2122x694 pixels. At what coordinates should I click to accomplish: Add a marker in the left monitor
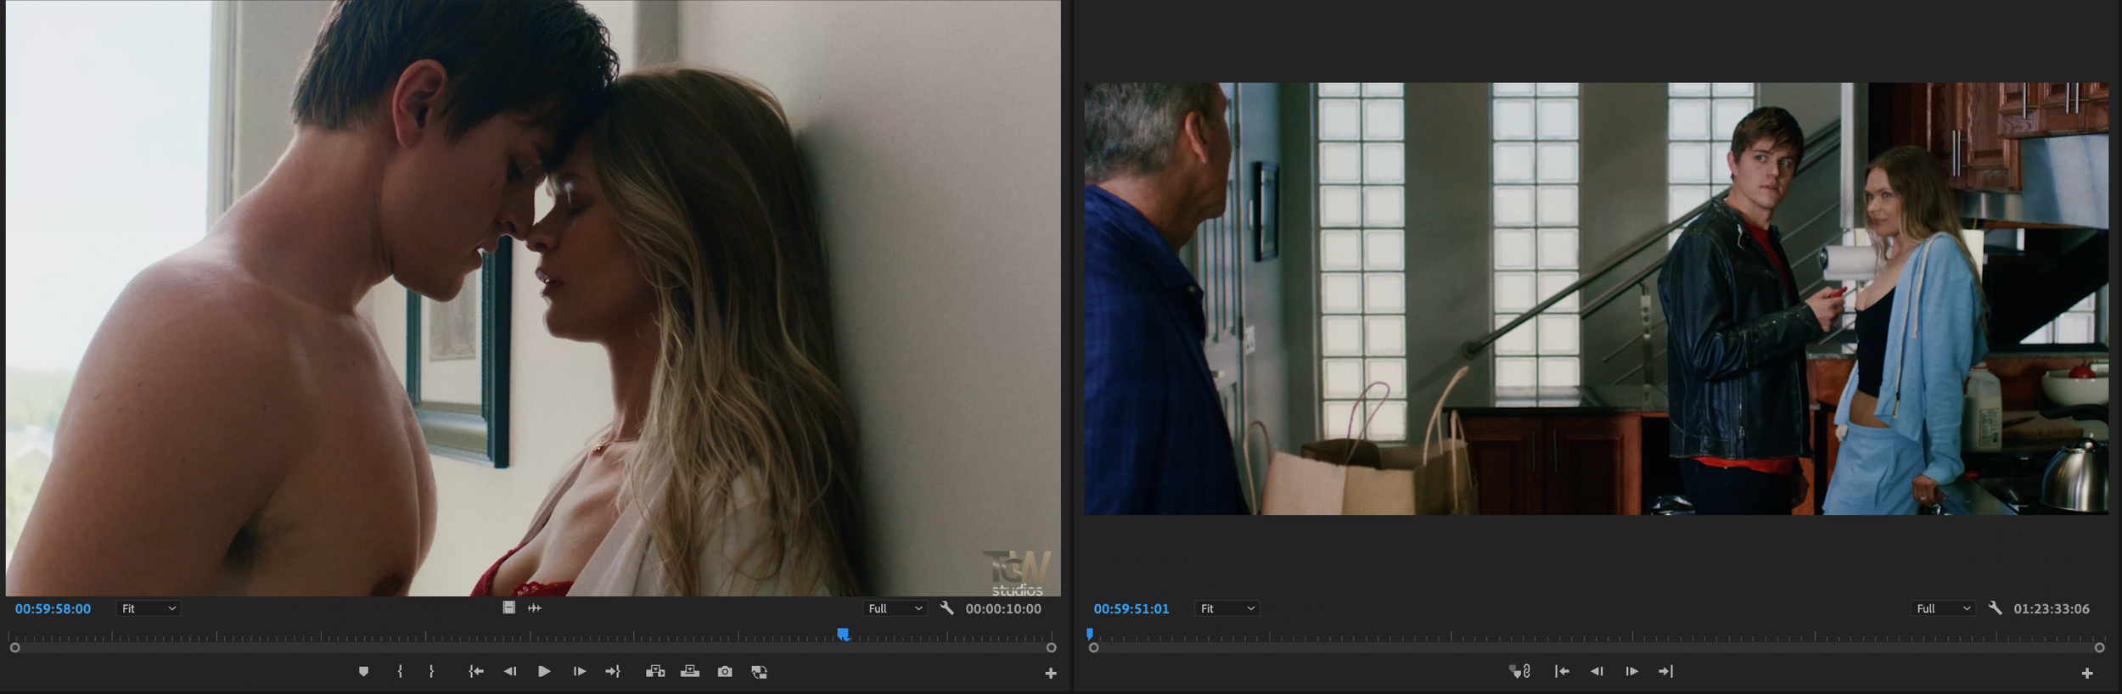coord(363,671)
